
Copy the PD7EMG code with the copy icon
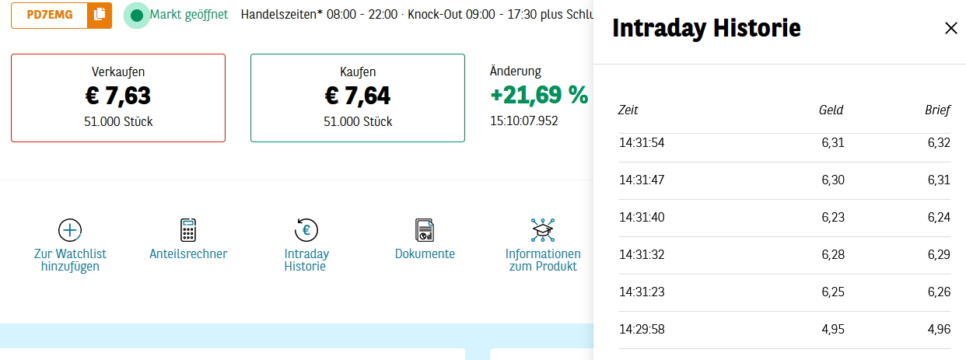point(99,15)
